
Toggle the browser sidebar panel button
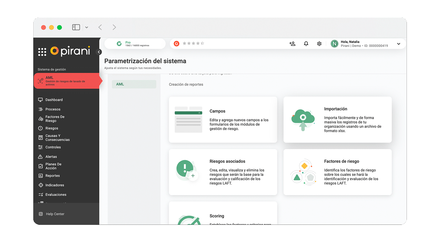pos(76,27)
